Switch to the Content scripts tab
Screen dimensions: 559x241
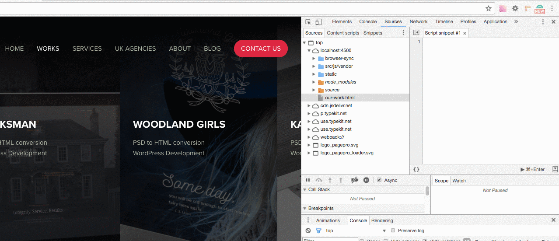click(343, 33)
